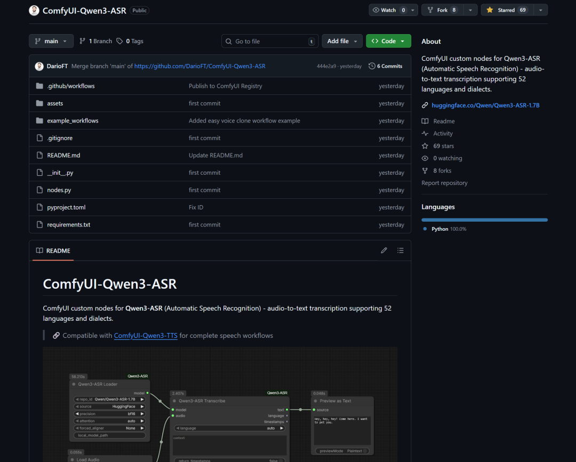The width and height of the screenshot is (576, 462).
Task: Open the Add file dropdown
Action: point(342,41)
